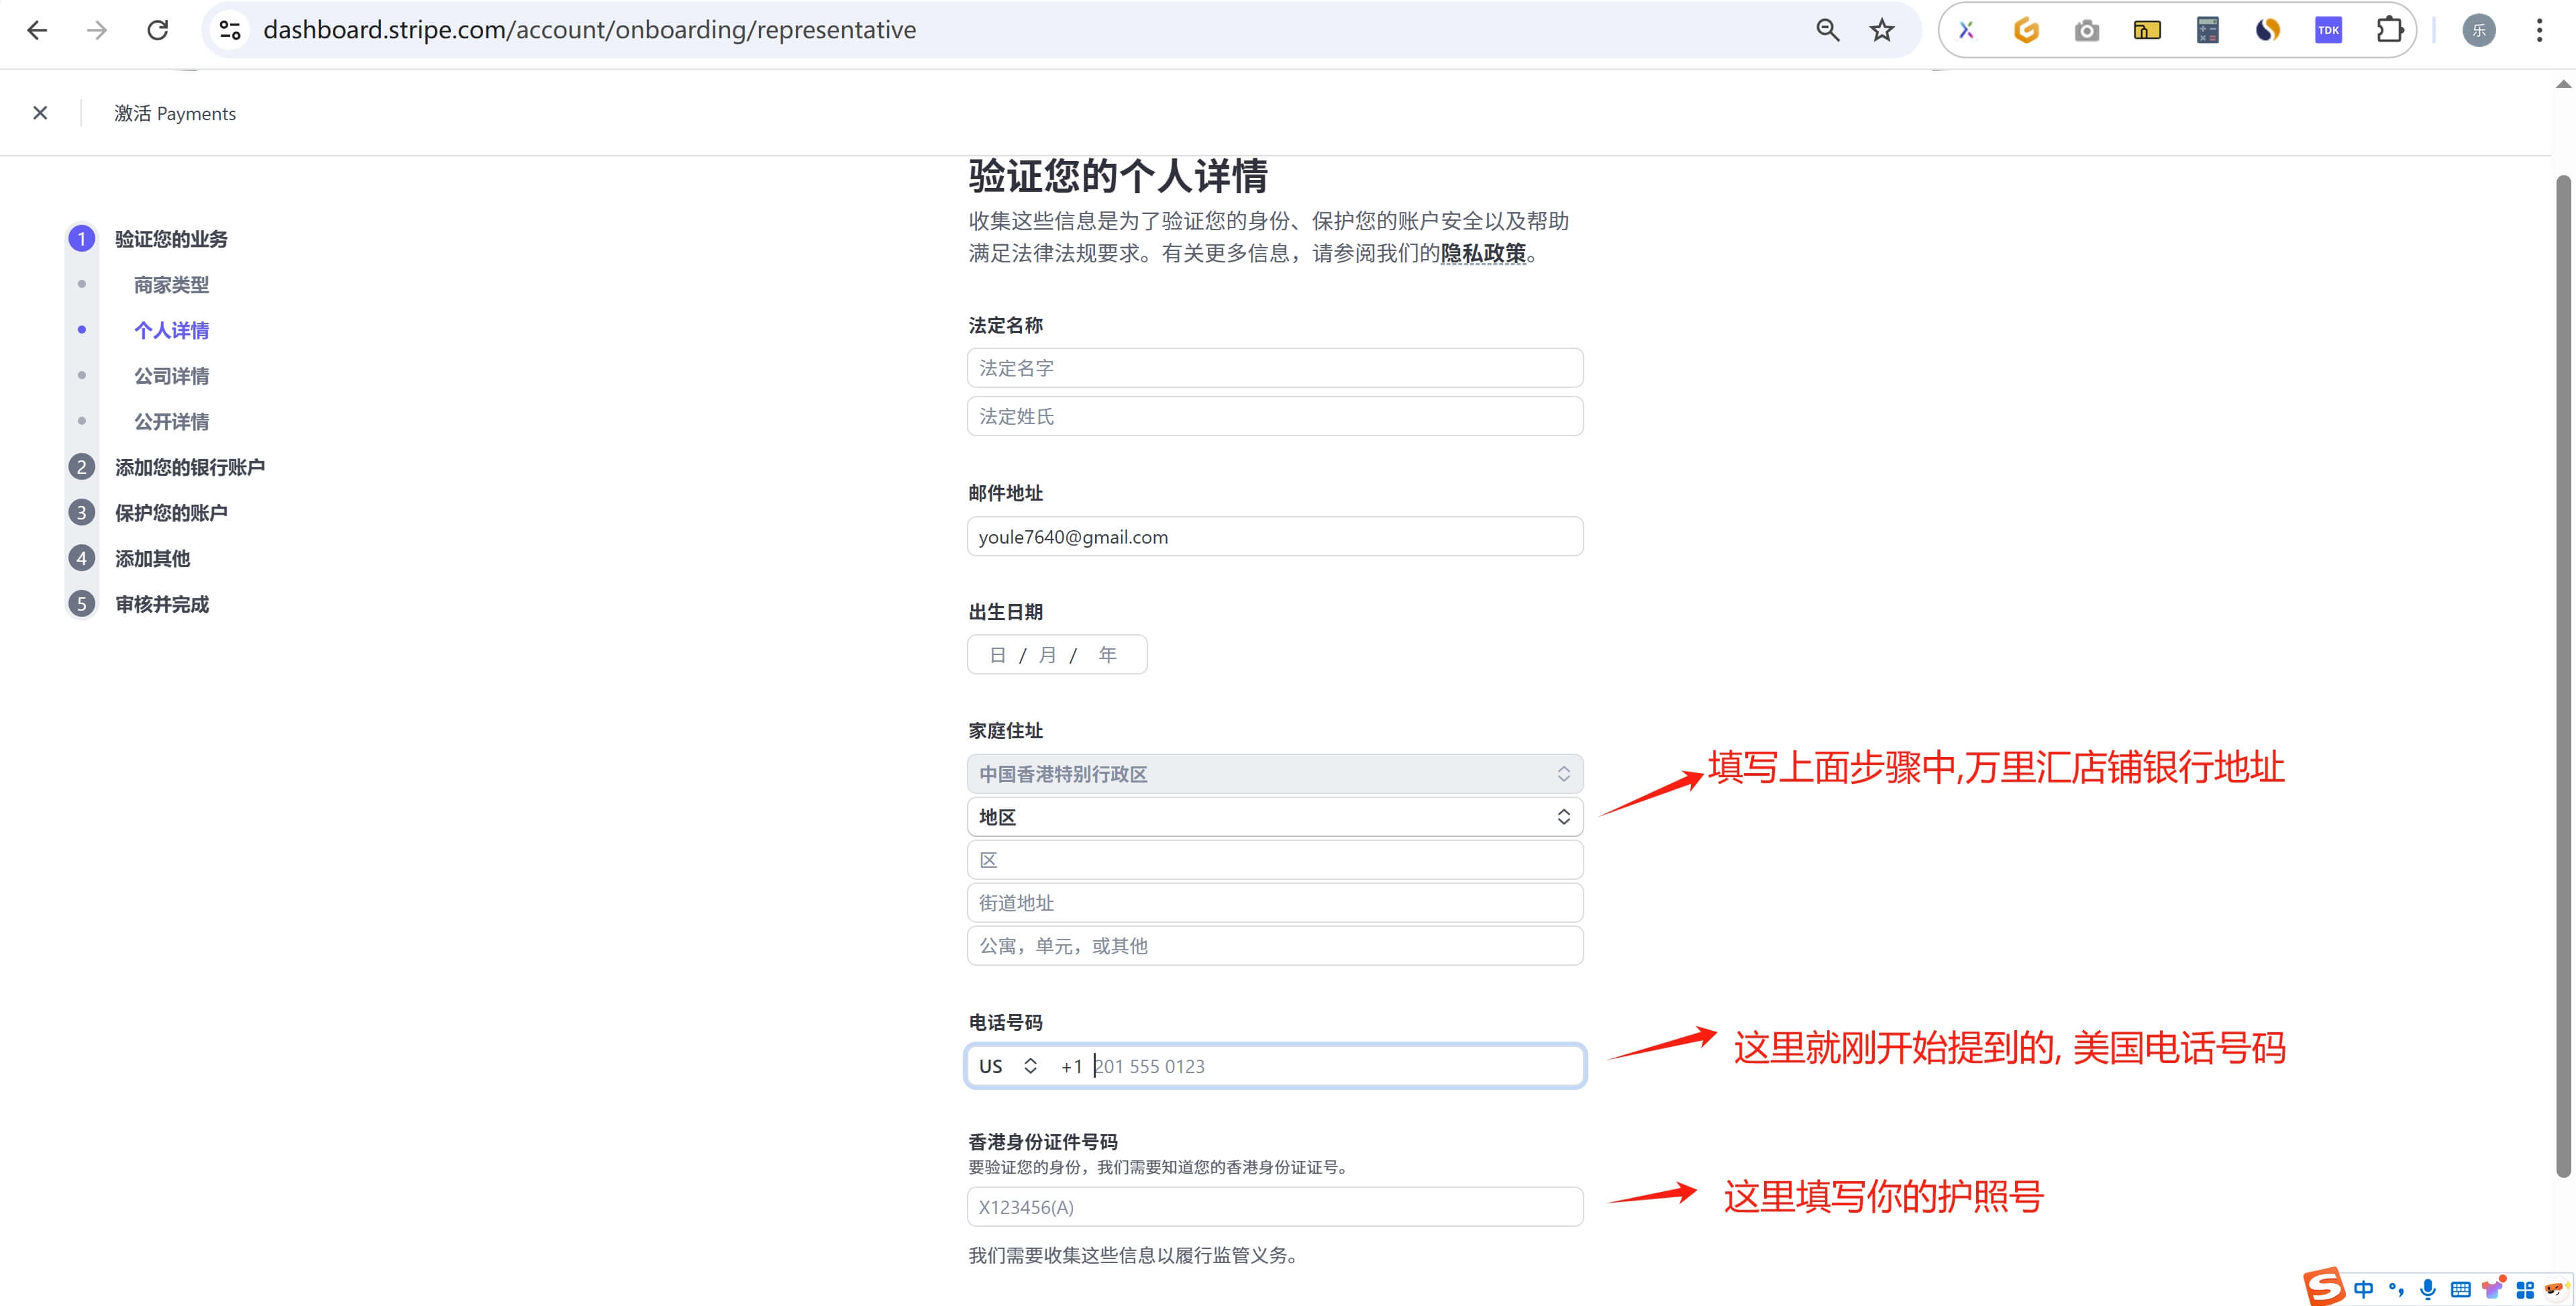Screen dimensions: 2576x1306
Task: Focus the 香港身份证件号码 X123456(A) field
Action: click(1275, 1207)
